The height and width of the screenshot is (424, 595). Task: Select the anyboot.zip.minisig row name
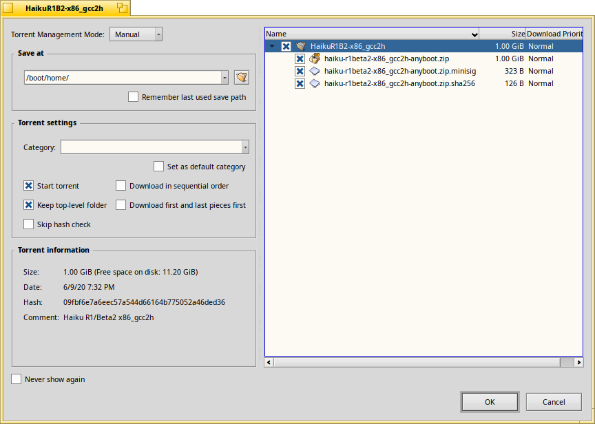400,71
